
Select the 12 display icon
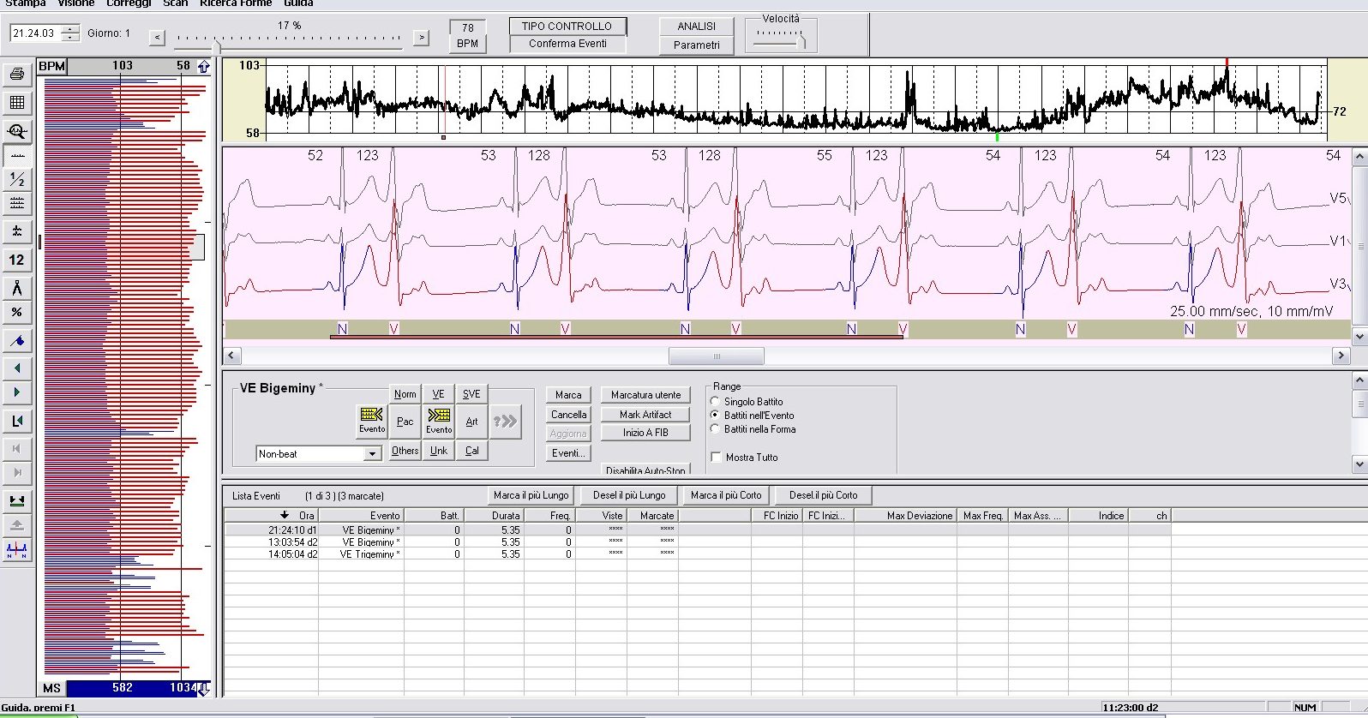tap(16, 260)
